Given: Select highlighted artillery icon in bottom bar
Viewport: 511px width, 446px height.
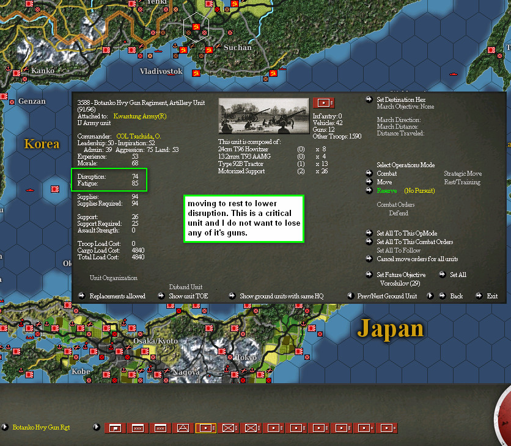Looking at the screenshot, I should (205, 428).
